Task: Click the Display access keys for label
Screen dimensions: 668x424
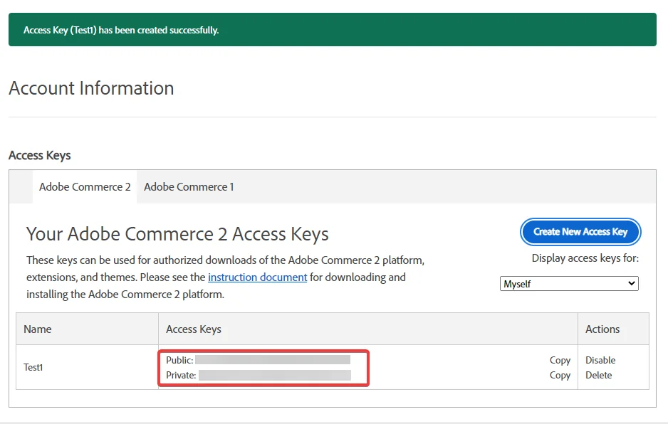Action: pyautogui.click(x=585, y=258)
